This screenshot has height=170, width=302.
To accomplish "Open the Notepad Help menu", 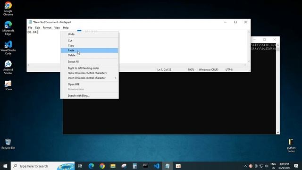I will tap(66, 28).
